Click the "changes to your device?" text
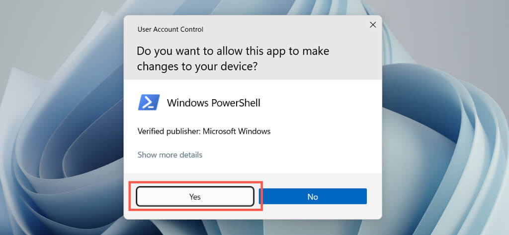Viewport: 509px width, 235px height. pos(197,66)
